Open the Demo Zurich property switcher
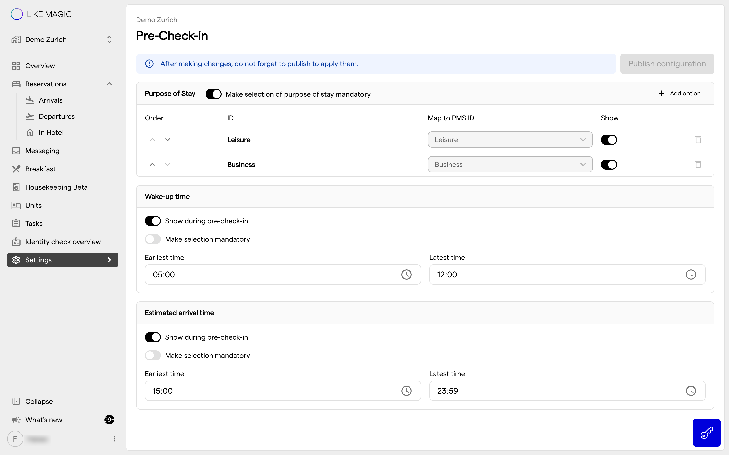This screenshot has width=729, height=455. (63, 39)
